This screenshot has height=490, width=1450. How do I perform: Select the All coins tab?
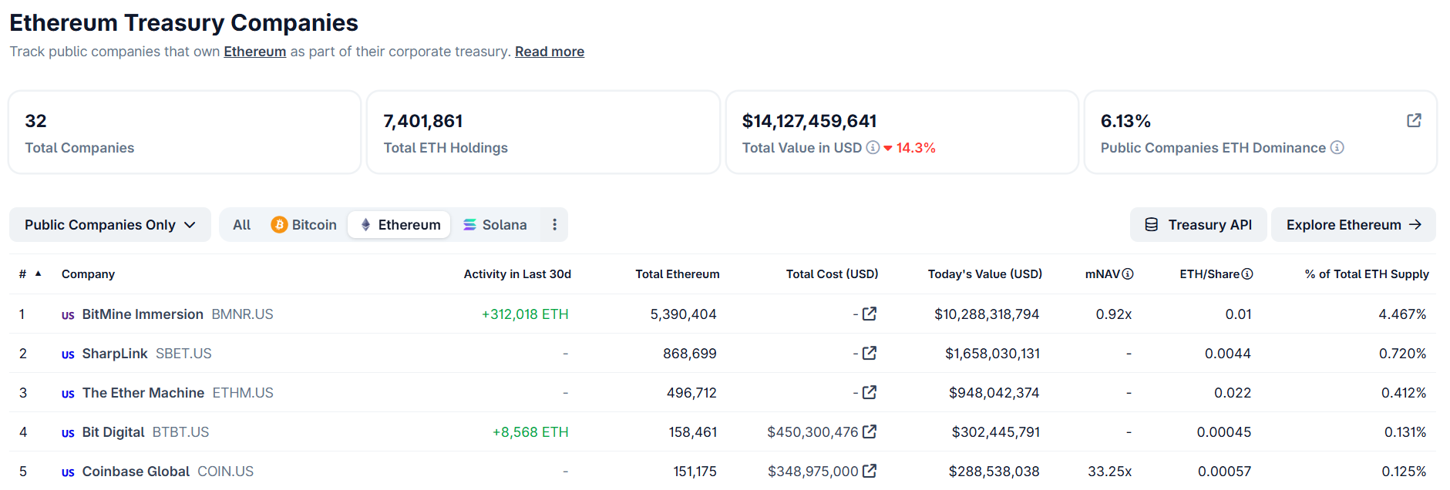pyautogui.click(x=241, y=224)
